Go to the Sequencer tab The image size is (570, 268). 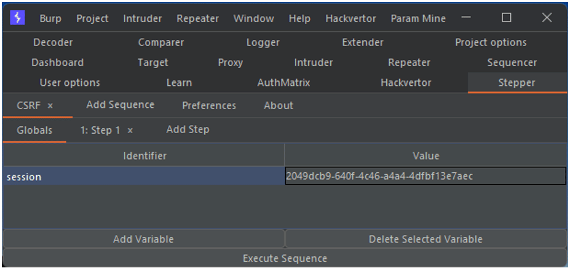(x=512, y=63)
